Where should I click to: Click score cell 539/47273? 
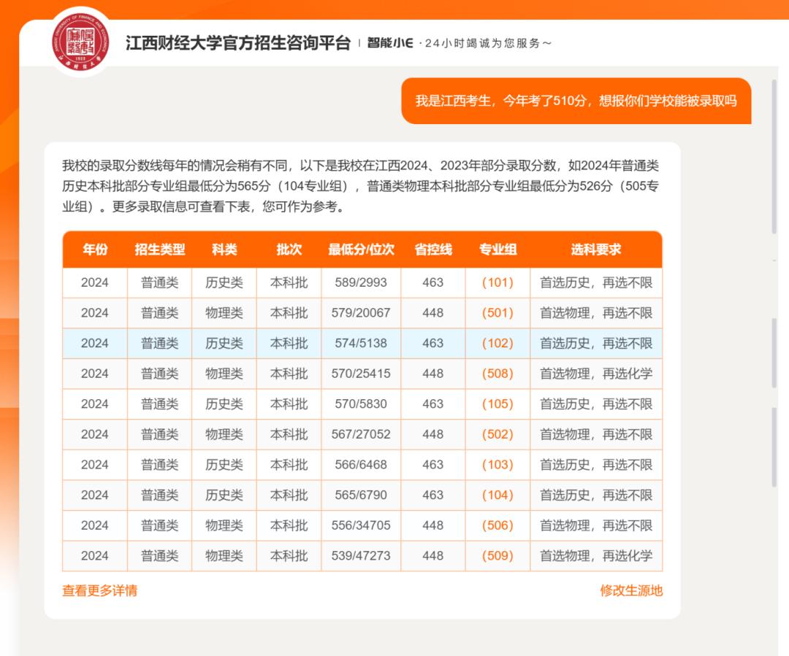coord(361,556)
